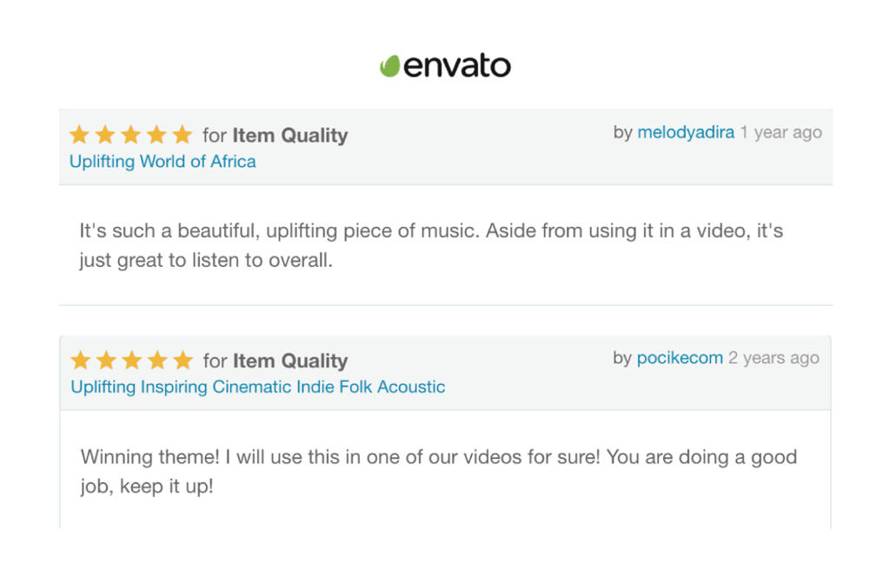This screenshot has height=564, width=890.
Task: Click fifth star of melodyadira's review rating
Action: coord(182,135)
